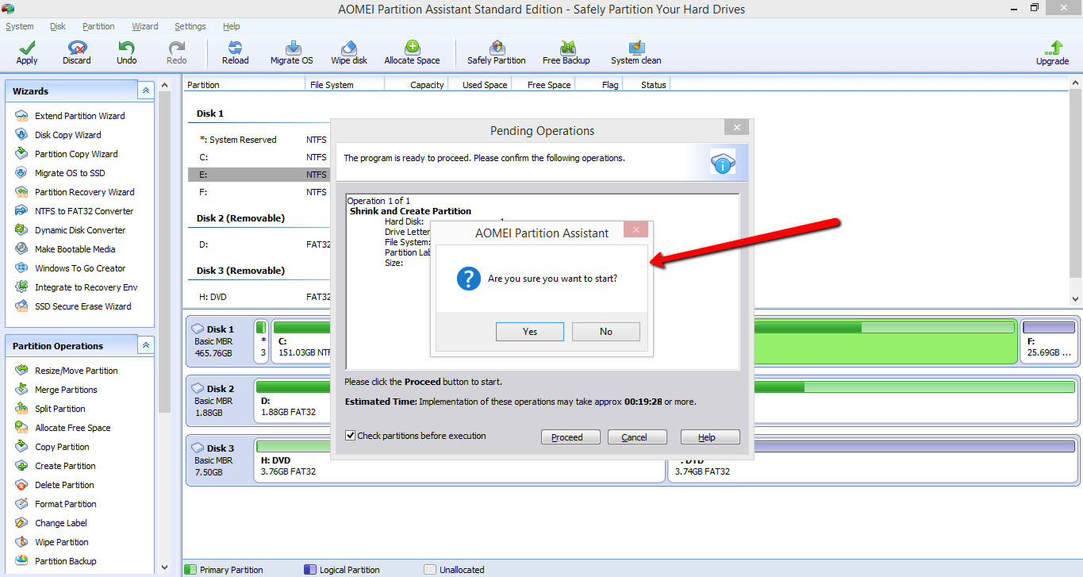Select the F: partition bar in Disk 1

1049,340
